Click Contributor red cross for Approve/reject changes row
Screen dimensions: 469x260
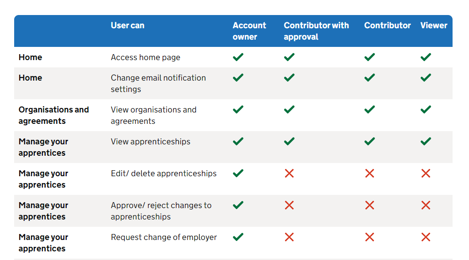[369, 205]
